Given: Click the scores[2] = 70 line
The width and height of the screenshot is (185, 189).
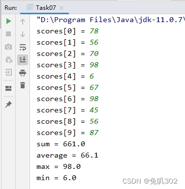Looking at the screenshot, I should (67, 54).
